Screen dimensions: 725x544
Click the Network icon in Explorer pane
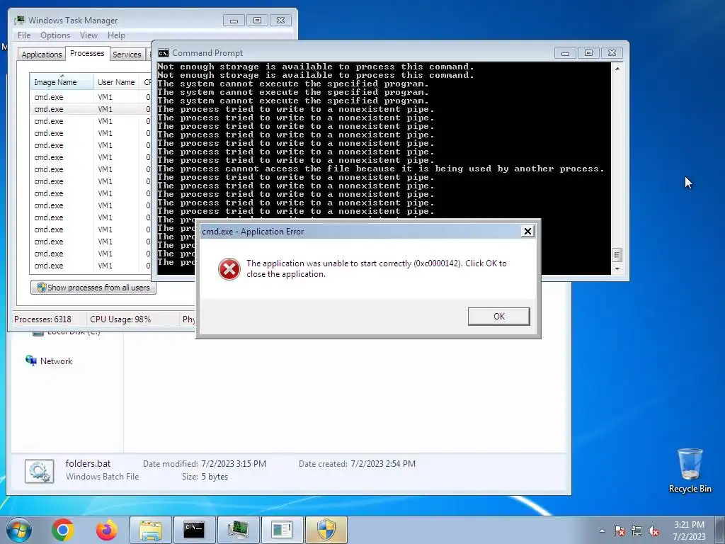point(31,361)
